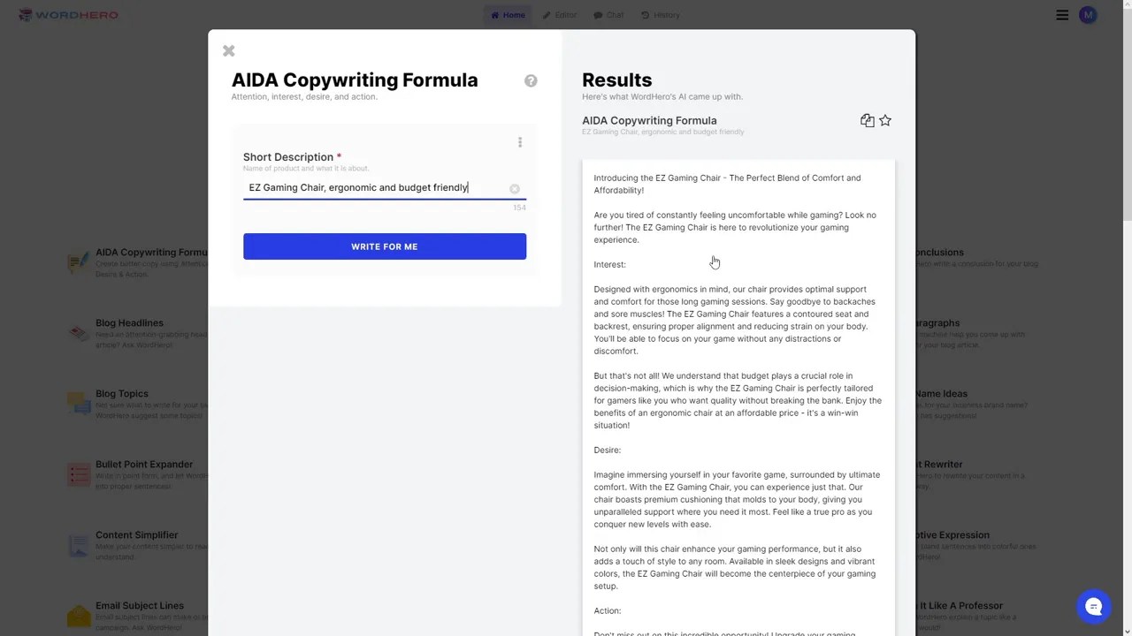Close the AIDA Copywriting Formula dialog
The height and width of the screenshot is (636, 1132).
(x=228, y=50)
